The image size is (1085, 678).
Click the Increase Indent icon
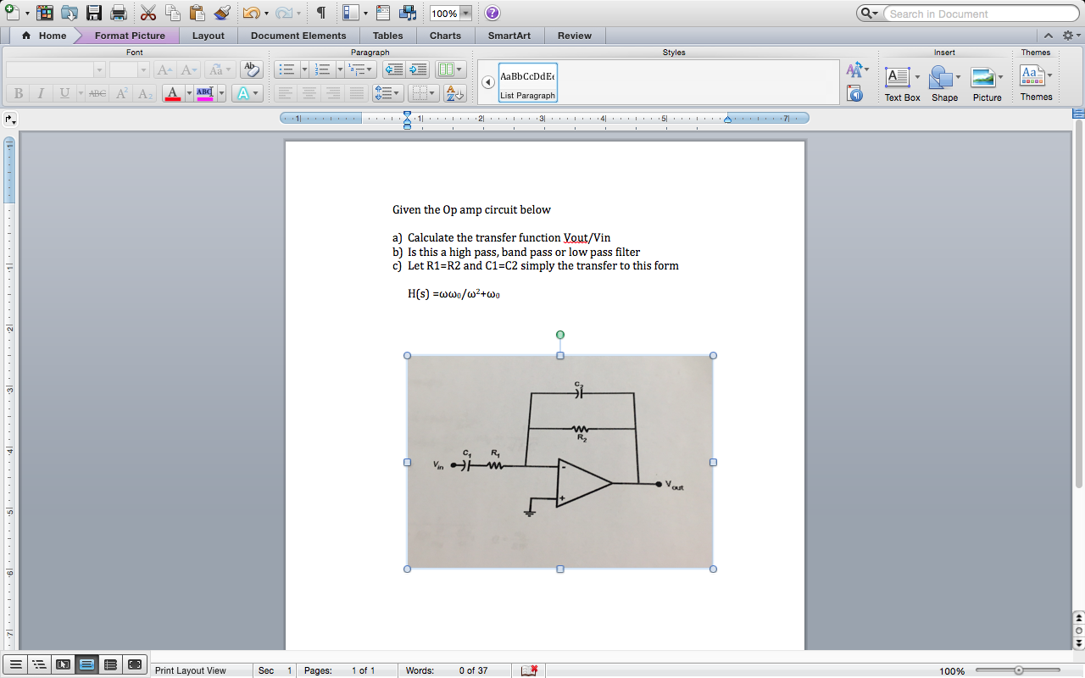point(418,69)
